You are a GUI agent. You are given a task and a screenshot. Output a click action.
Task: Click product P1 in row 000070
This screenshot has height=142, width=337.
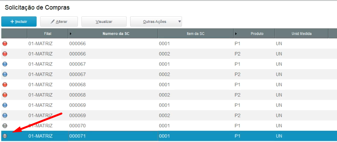(237, 125)
